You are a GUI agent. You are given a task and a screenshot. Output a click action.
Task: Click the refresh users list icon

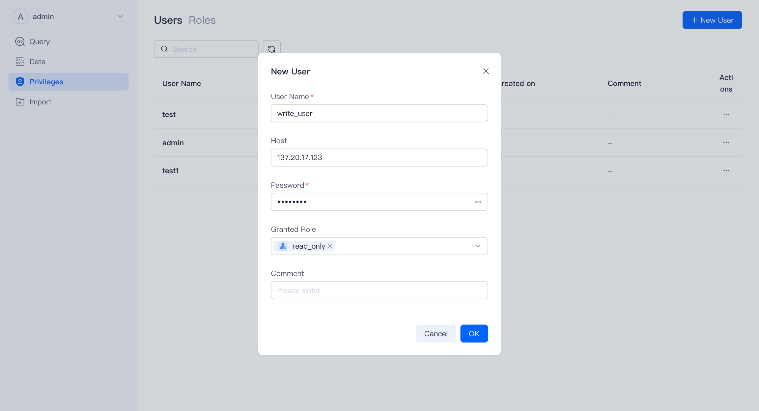pyautogui.click(x=271, y=49)
